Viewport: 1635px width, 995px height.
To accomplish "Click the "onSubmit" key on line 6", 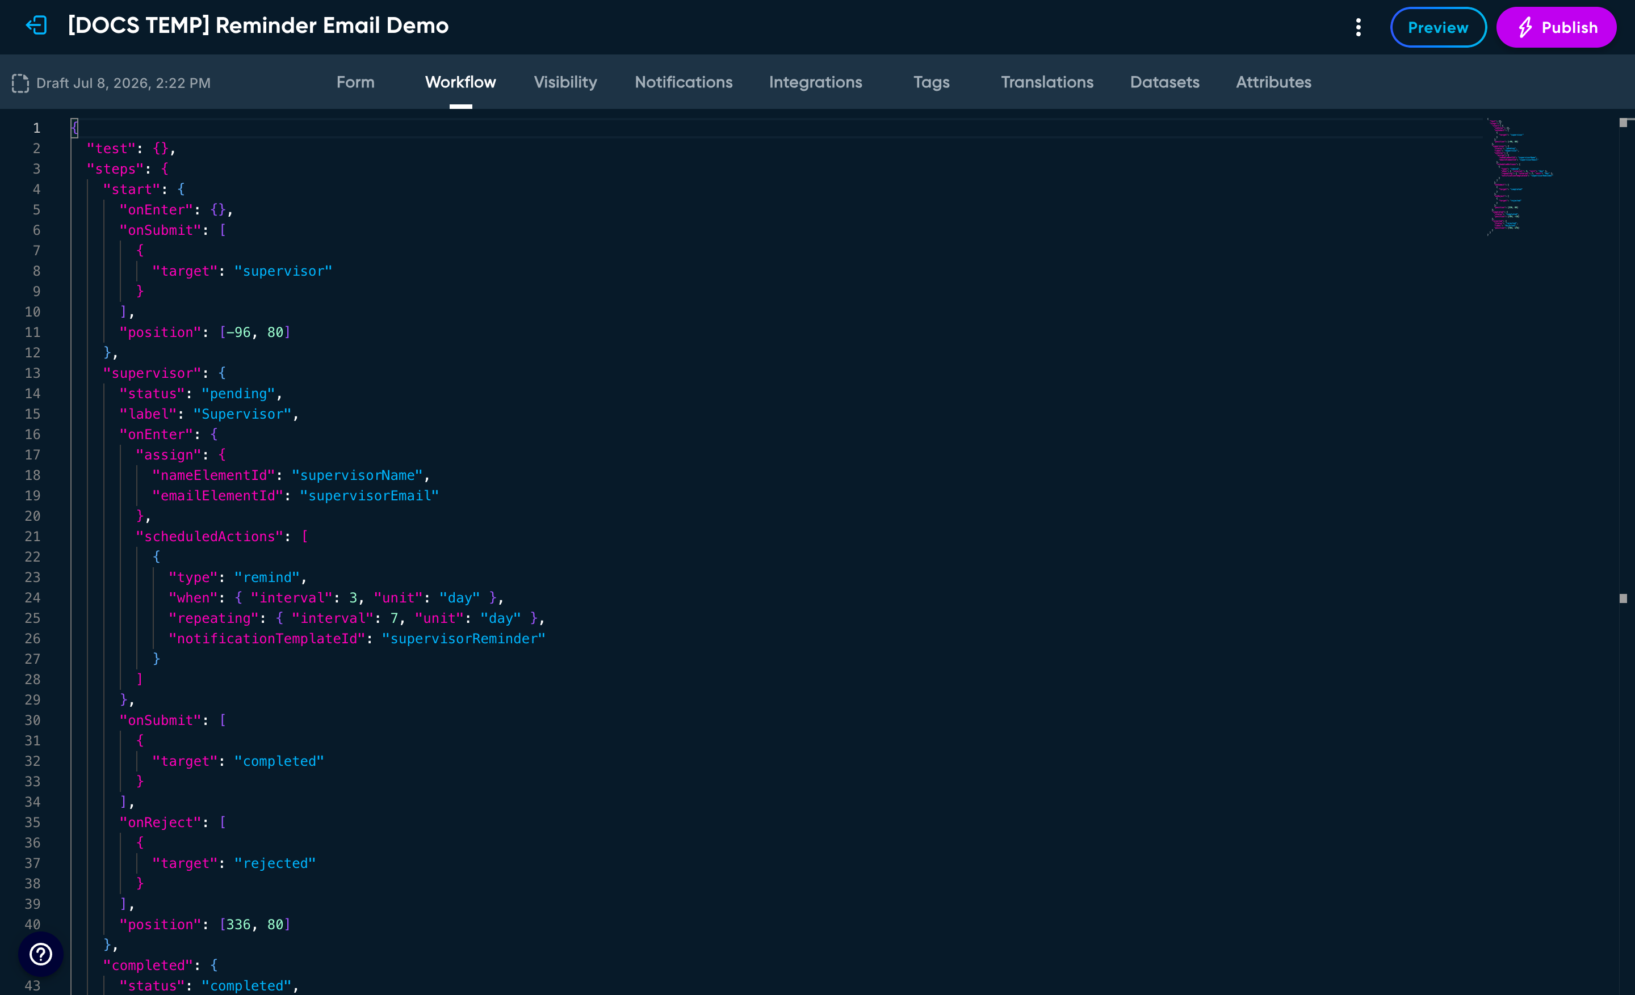I will tap(160, 230).
